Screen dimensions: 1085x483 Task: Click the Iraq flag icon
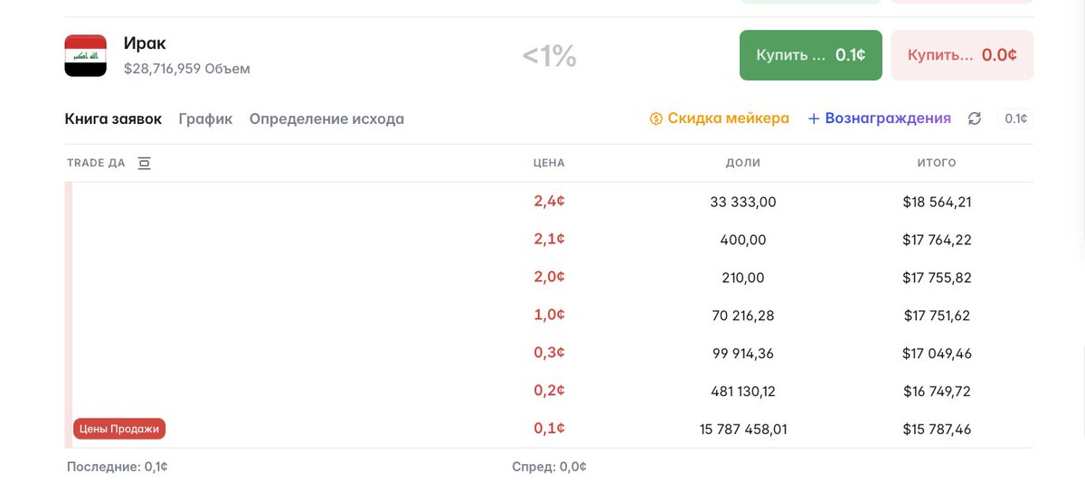tap(86, 55)
